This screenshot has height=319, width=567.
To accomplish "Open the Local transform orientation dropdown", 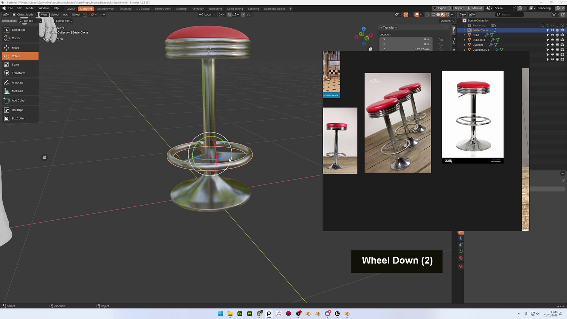I will 208,15.
